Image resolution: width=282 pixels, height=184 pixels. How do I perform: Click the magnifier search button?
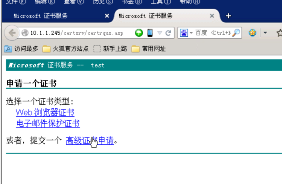point(236,33)
